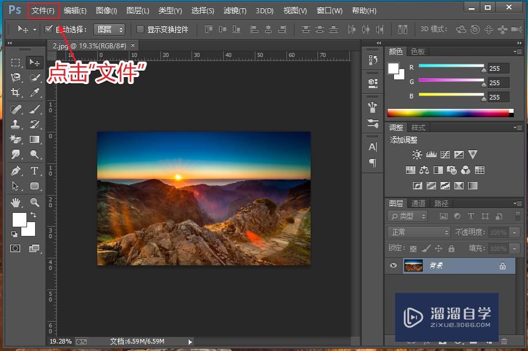Screen dimensions: 528x351
Task: Enable the 显示变换控件 checkbox
Action: coord(140,29)
